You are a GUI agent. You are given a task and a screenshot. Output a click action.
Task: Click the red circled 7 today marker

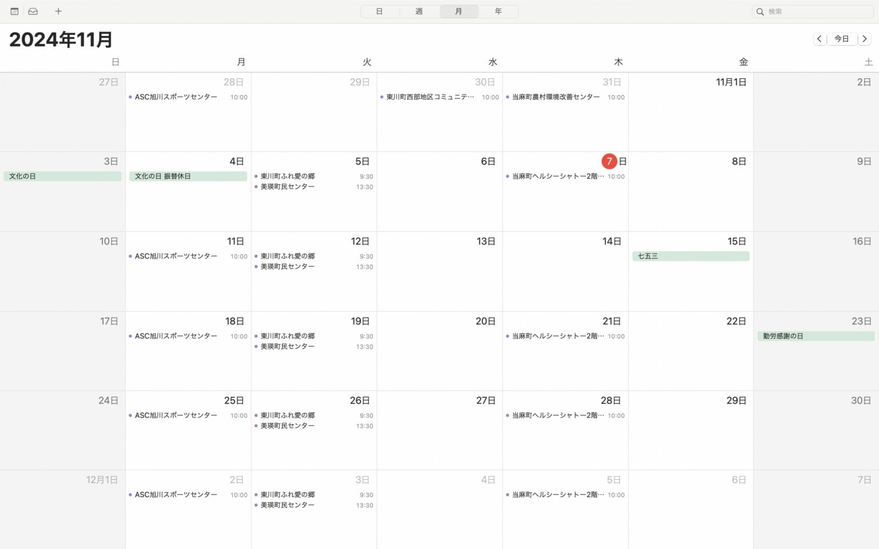point(609,161)
